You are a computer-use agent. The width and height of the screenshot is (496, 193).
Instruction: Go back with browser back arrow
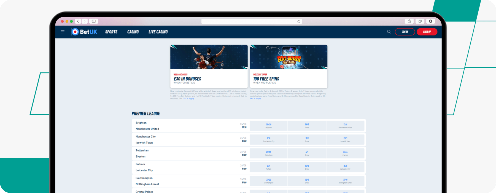[x=78, y=21]
